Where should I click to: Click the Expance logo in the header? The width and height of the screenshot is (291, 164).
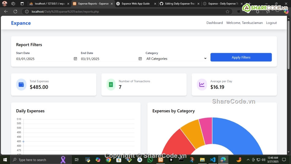coord(21,23)
